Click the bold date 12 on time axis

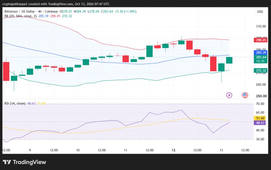coord(174,150)
